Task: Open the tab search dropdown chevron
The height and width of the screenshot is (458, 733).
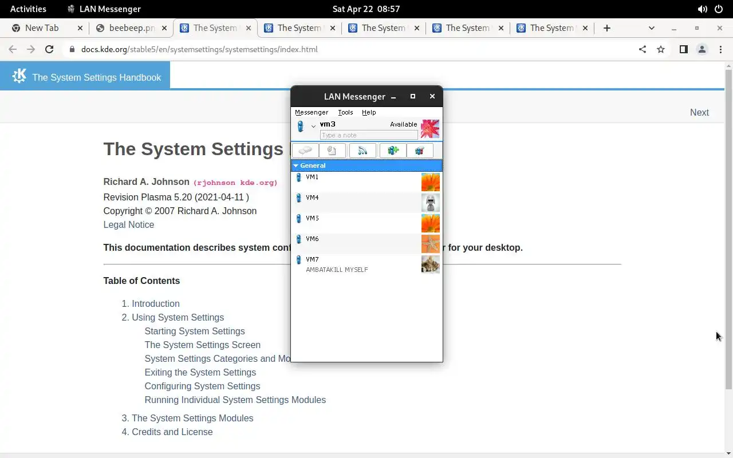Action: (651, 27)
